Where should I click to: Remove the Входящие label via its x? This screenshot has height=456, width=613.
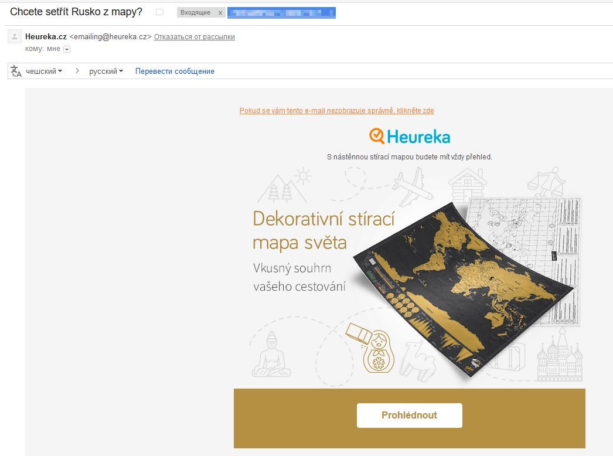pos(220,12)
